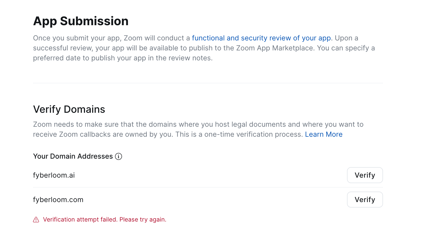Click the Verification attempt failed error message

104,220
